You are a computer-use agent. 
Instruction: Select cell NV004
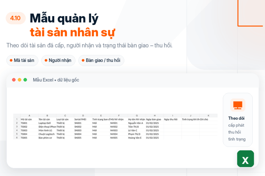[x=119, y=134]
